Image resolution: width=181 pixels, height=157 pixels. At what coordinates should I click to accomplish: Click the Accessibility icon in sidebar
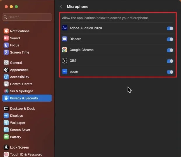coord(6,77)
